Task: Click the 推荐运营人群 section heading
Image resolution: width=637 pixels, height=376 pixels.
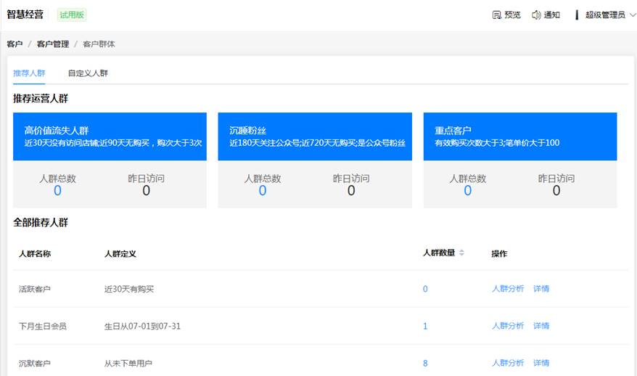Action: pyautogui.click(x=41, y=99)
